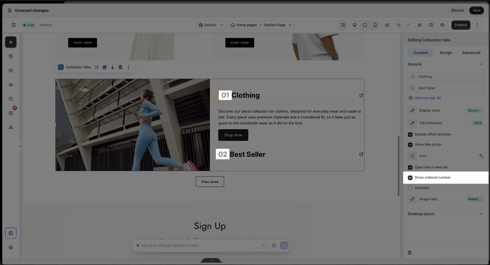490x265 pixels.
Task: Click Shop Now button under Clothing description
Action: [x=233, y=135]
